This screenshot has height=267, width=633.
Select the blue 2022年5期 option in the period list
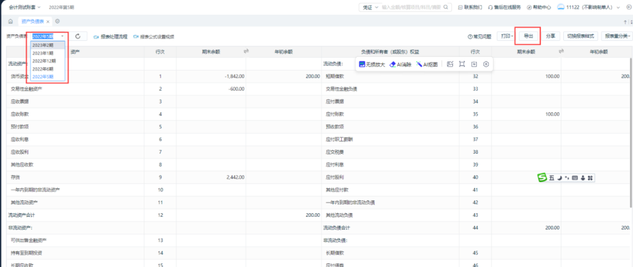(x=47, y=77)
